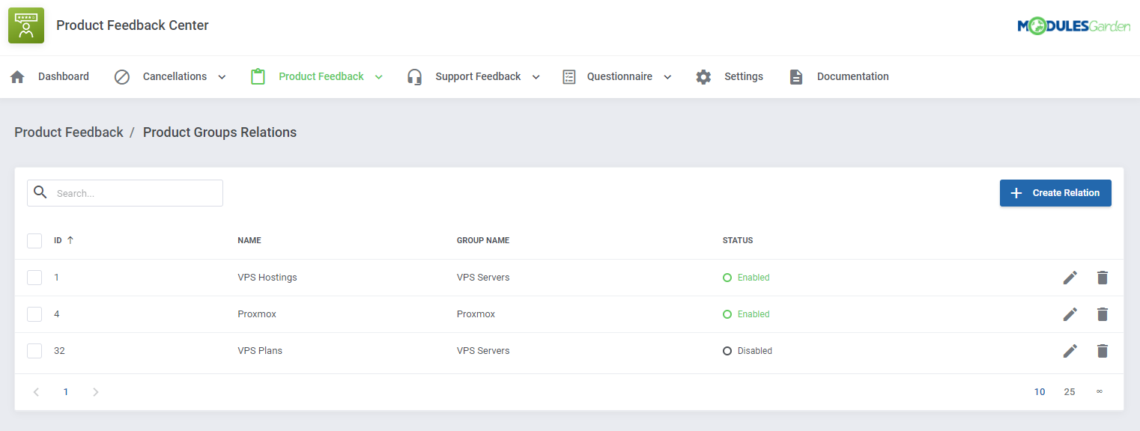Edit the VPS Hostings relation with pencil icon
The width and height of the screenshot is (1140, 431).
(x=1070, y=277)
